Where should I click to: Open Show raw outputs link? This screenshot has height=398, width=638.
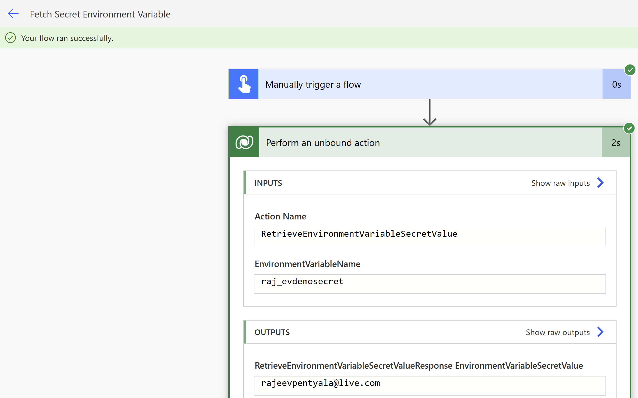pos(558,332)
